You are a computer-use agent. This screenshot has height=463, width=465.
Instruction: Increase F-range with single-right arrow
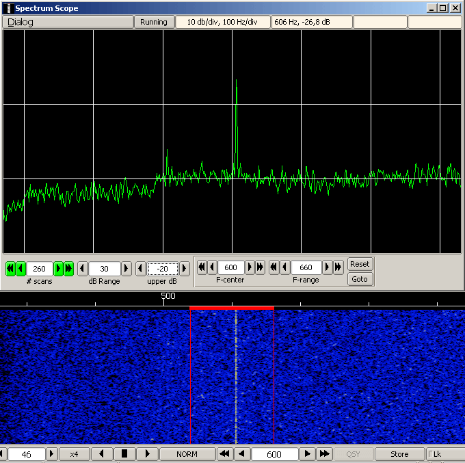coord(327,267)
